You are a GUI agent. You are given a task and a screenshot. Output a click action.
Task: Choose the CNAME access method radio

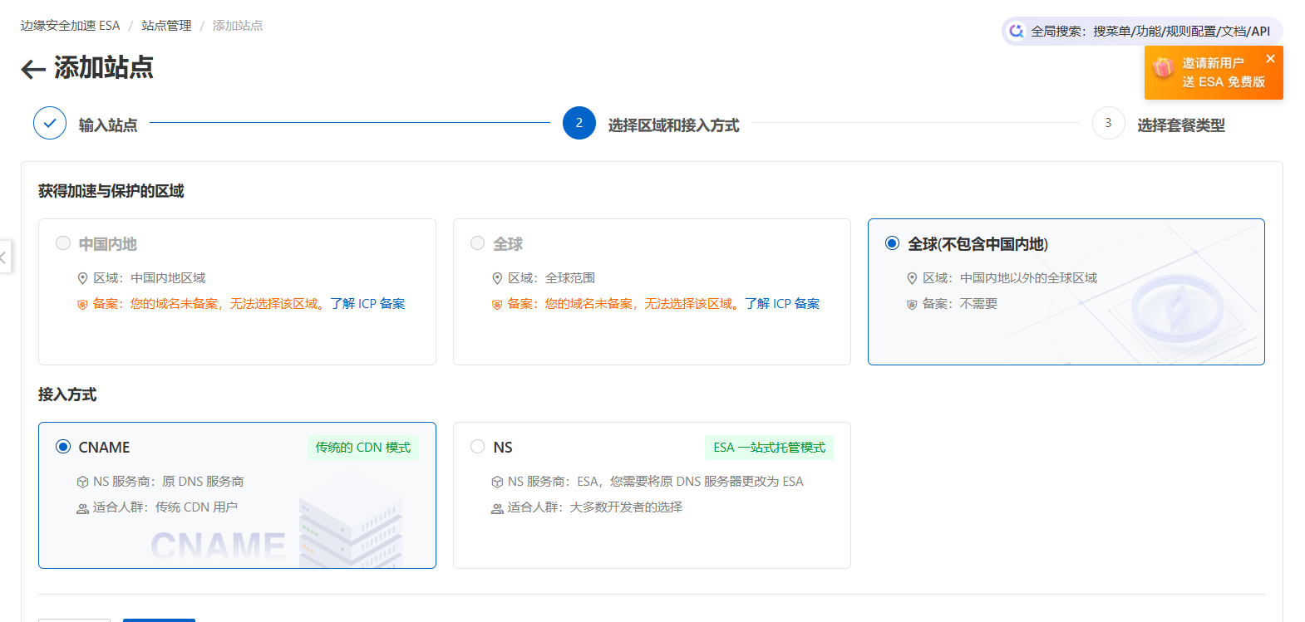coord(63,447)
